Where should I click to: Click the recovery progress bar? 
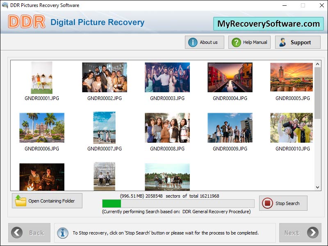[x=176, y=202]
